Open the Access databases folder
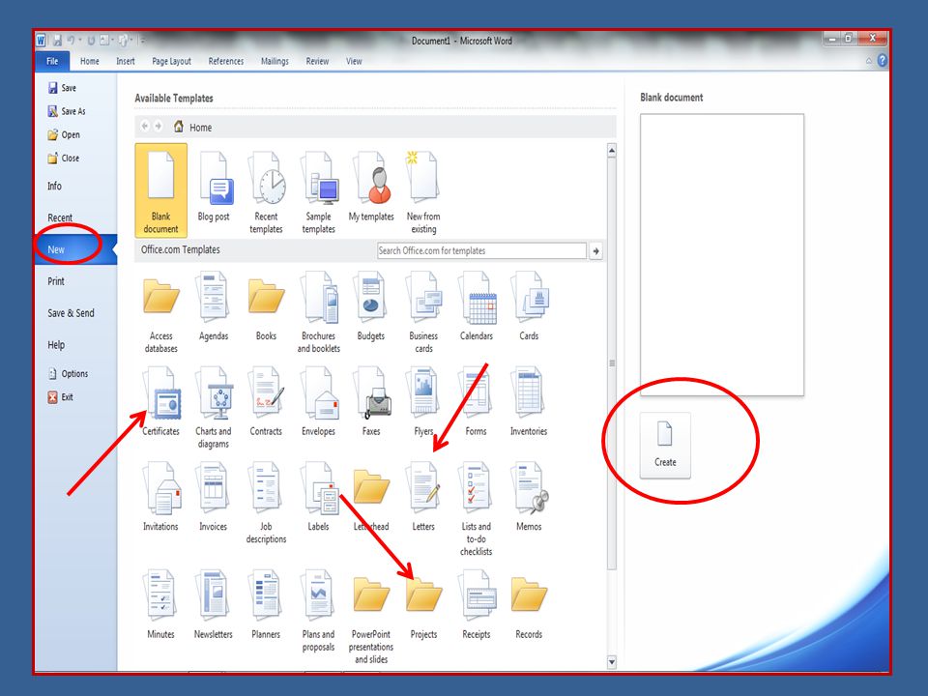This screenshot has height=696, width=928. click(161, 313)
